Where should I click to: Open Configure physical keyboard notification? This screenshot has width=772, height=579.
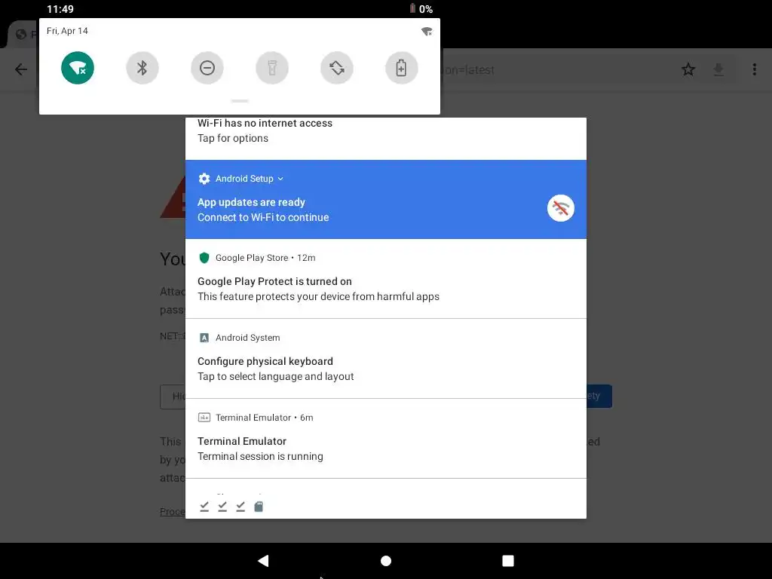point(385,359)
